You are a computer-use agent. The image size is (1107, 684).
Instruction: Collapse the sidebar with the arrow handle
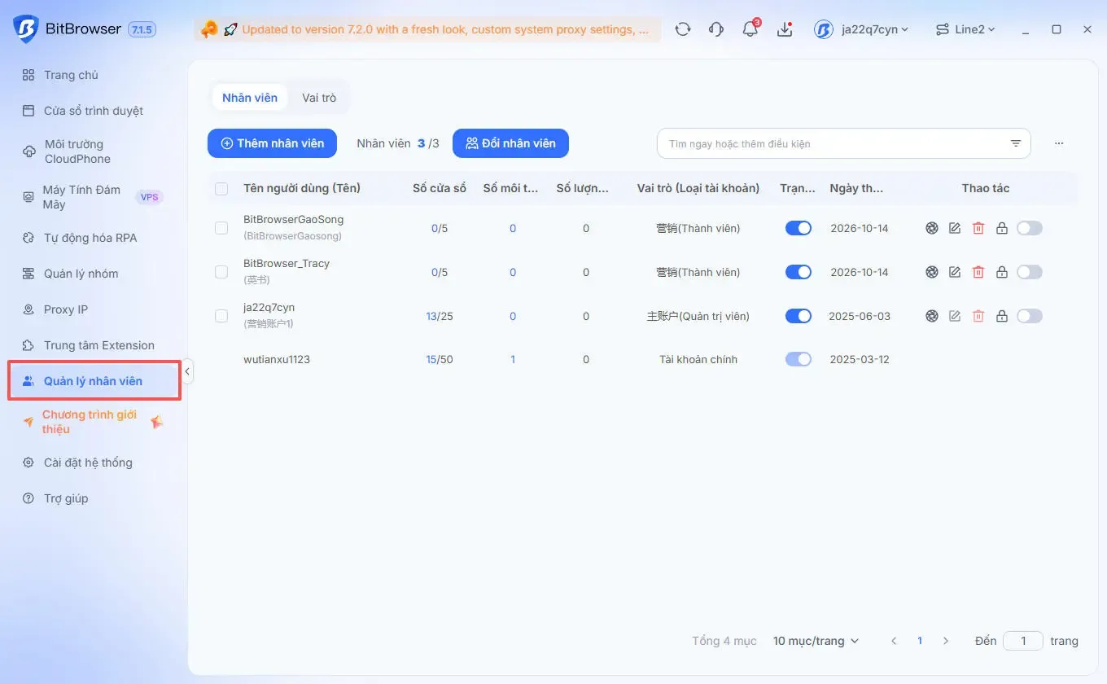click(x=187, y=372)
